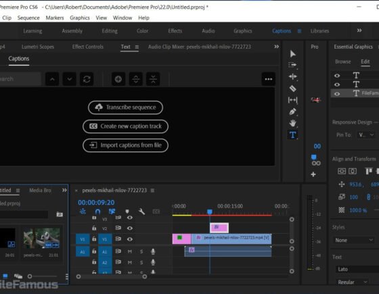Screen dimensions: 379x294
Task: Toggle snap magnet icon in timeline
Action: tap(97, 212)
